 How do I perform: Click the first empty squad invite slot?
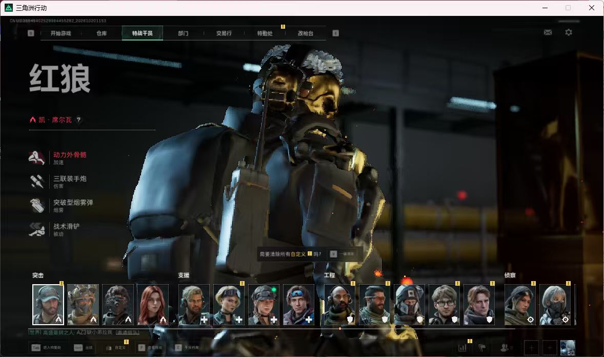[531, 348]
